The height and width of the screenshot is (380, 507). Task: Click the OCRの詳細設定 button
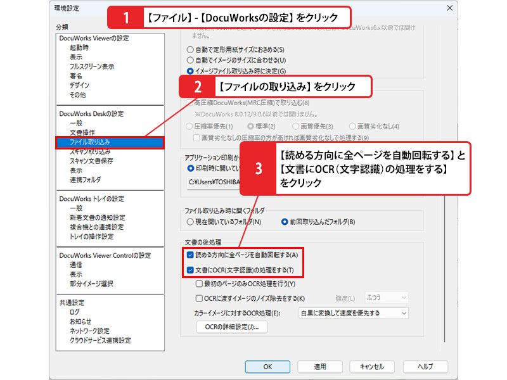[232, 327]
